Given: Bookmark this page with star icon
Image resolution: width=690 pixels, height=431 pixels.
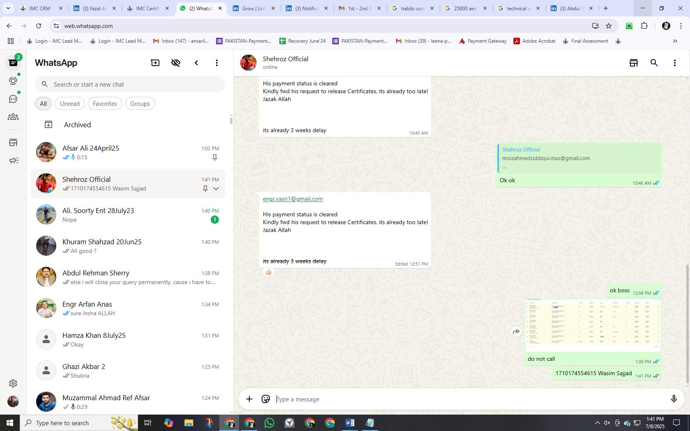Looking at the screenshot, I should (x=609, y=26).
